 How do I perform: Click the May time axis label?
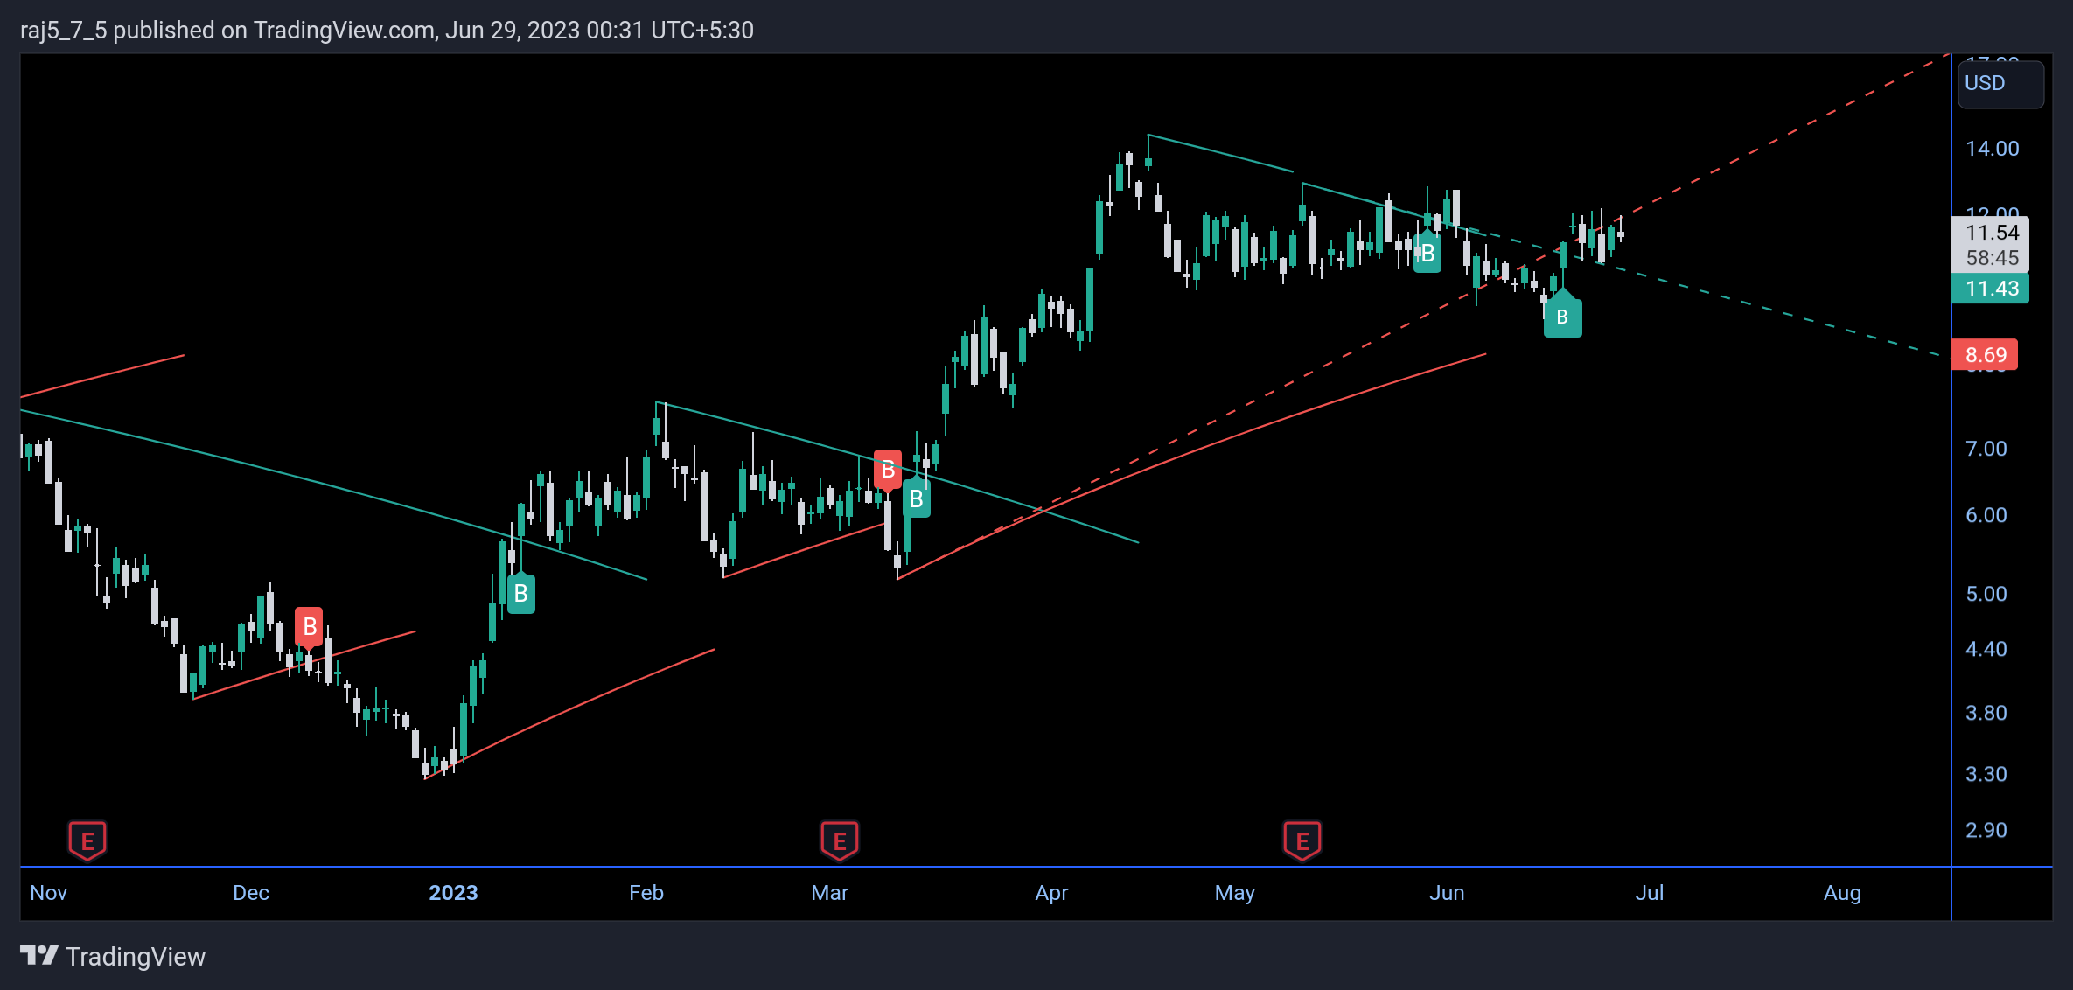point(1235,893)
